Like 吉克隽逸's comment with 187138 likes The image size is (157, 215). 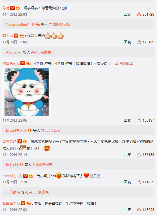click(x=139, y=155)
